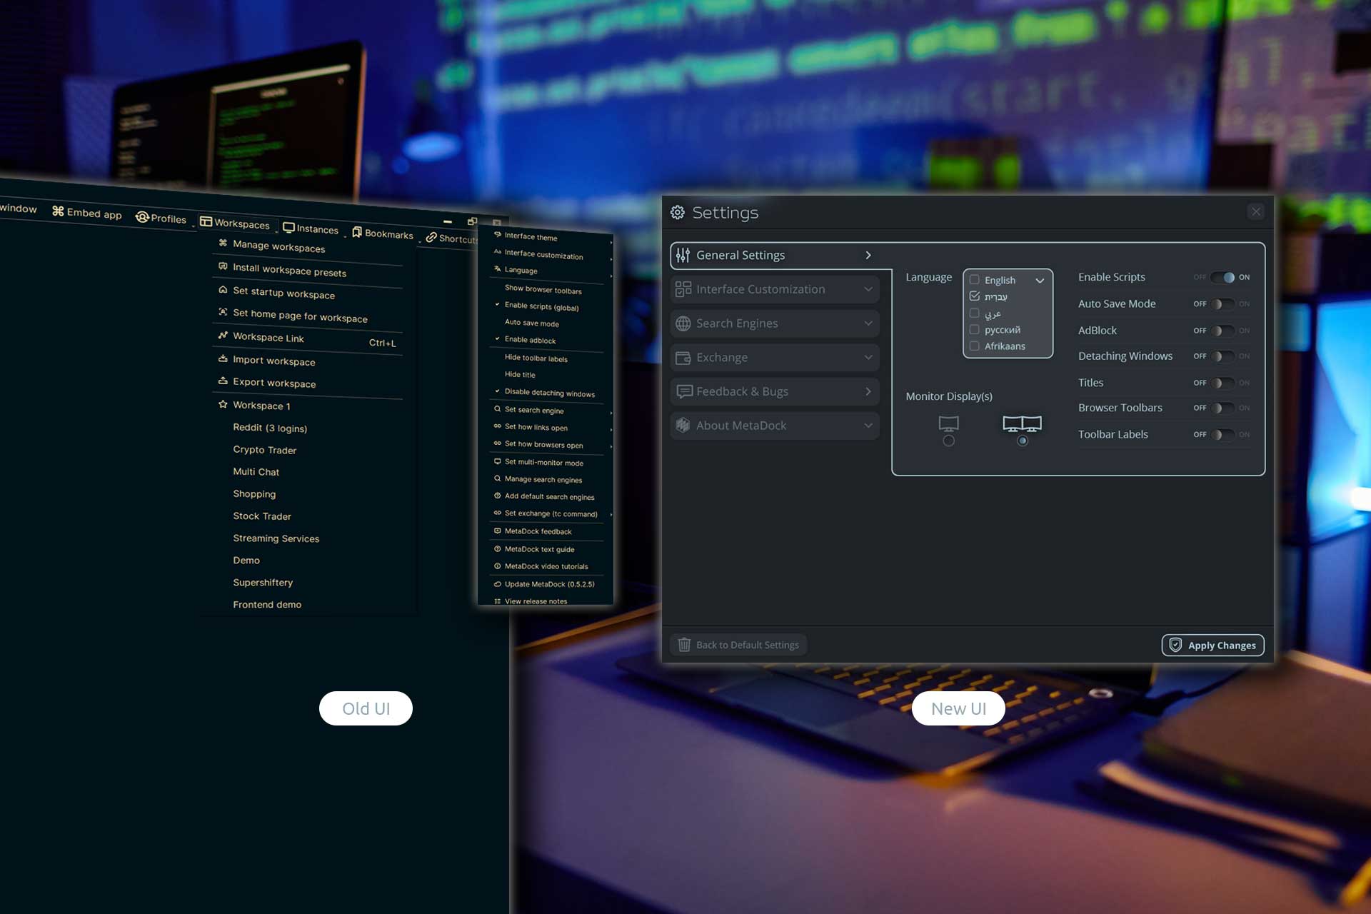1371x914 pixels.
Task: Click the Exchange wallet icon
Action: point(683,358)
